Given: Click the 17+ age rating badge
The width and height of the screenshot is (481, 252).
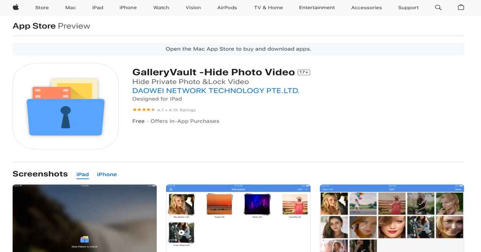Looking at the screenshot, I should click(304, 72).
